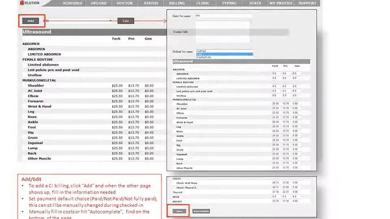Click Tech field for NECK row

pos(275,196)
